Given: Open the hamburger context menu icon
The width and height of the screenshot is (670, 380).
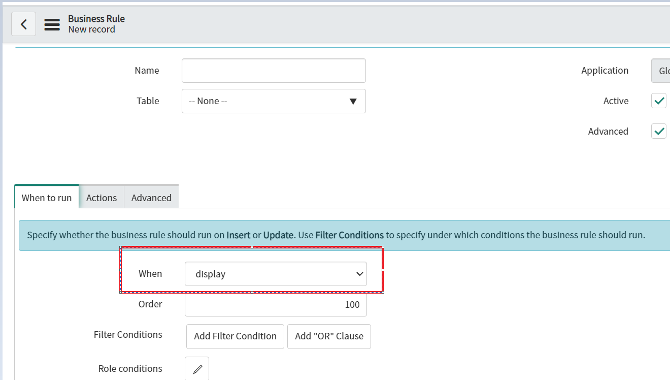Looking at the screenshot, I should tap(52, 24).
